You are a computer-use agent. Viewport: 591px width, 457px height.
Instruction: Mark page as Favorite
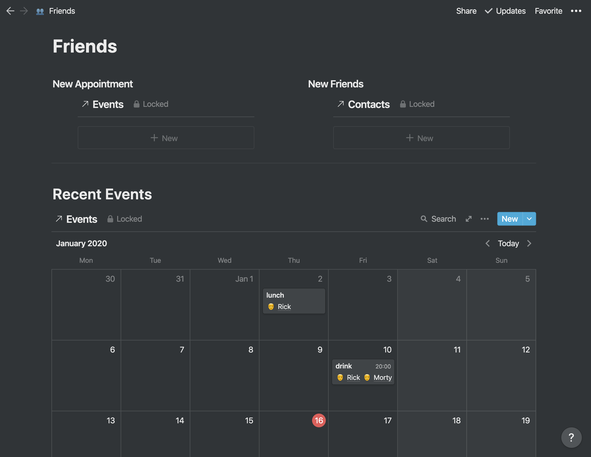[x=548, y=11]
